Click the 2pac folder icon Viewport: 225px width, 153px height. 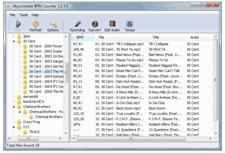[19, 36]
